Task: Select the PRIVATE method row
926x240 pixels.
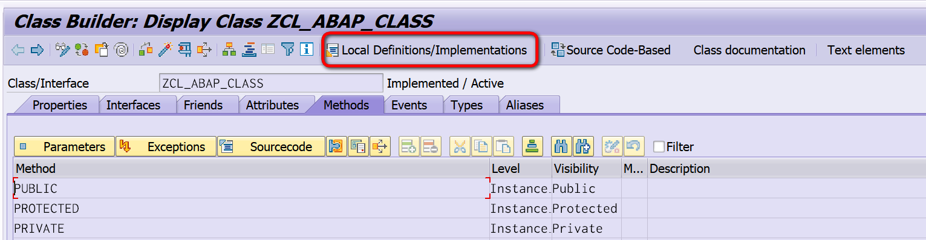Action: [x=252, y=229]
